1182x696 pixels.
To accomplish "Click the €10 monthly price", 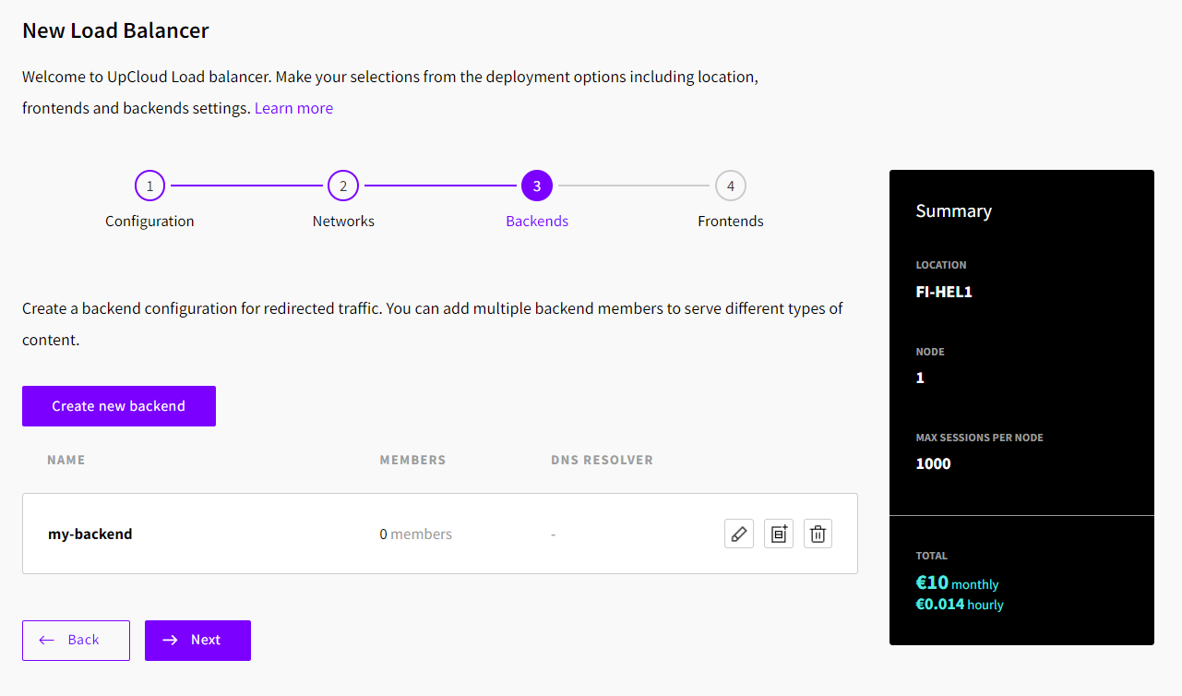I will click(957, 583).
